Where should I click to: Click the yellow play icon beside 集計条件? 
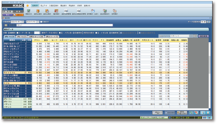(6, 25)
